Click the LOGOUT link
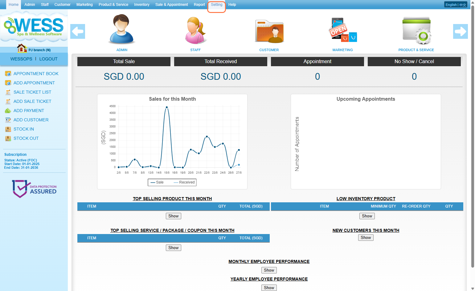 (48, 59)
